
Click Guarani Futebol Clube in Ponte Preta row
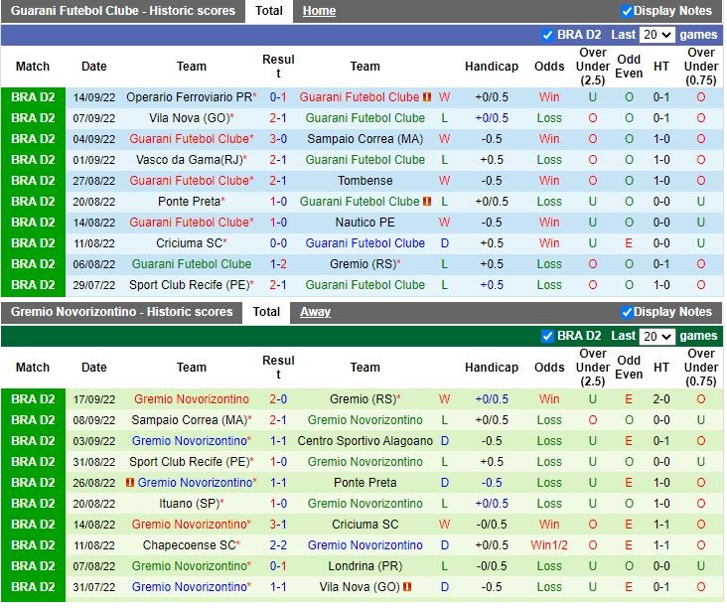click(x=360, y=202)
